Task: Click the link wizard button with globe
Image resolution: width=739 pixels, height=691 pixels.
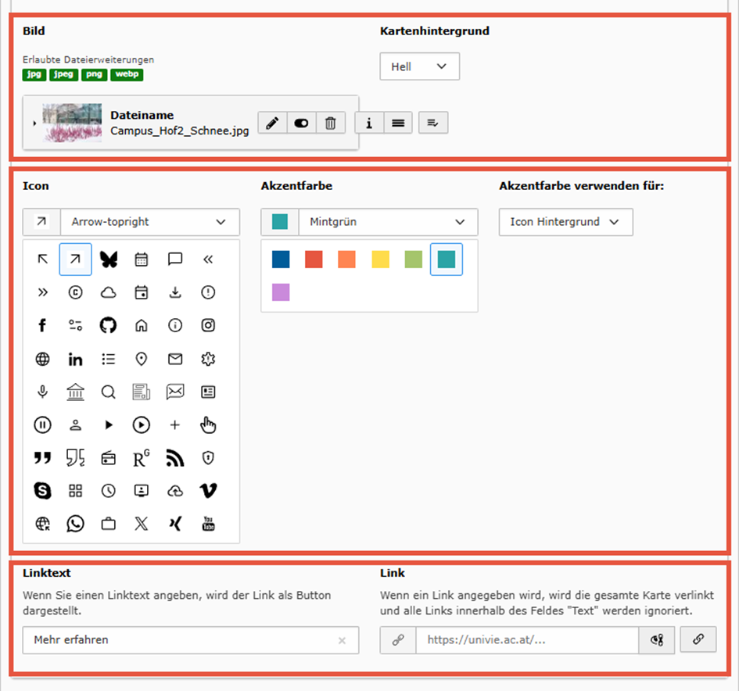Action: 657,639
